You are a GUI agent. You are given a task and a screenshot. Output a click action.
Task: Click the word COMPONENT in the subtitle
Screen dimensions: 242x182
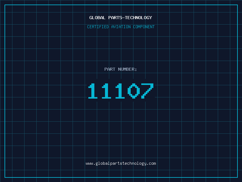[144, 27]
